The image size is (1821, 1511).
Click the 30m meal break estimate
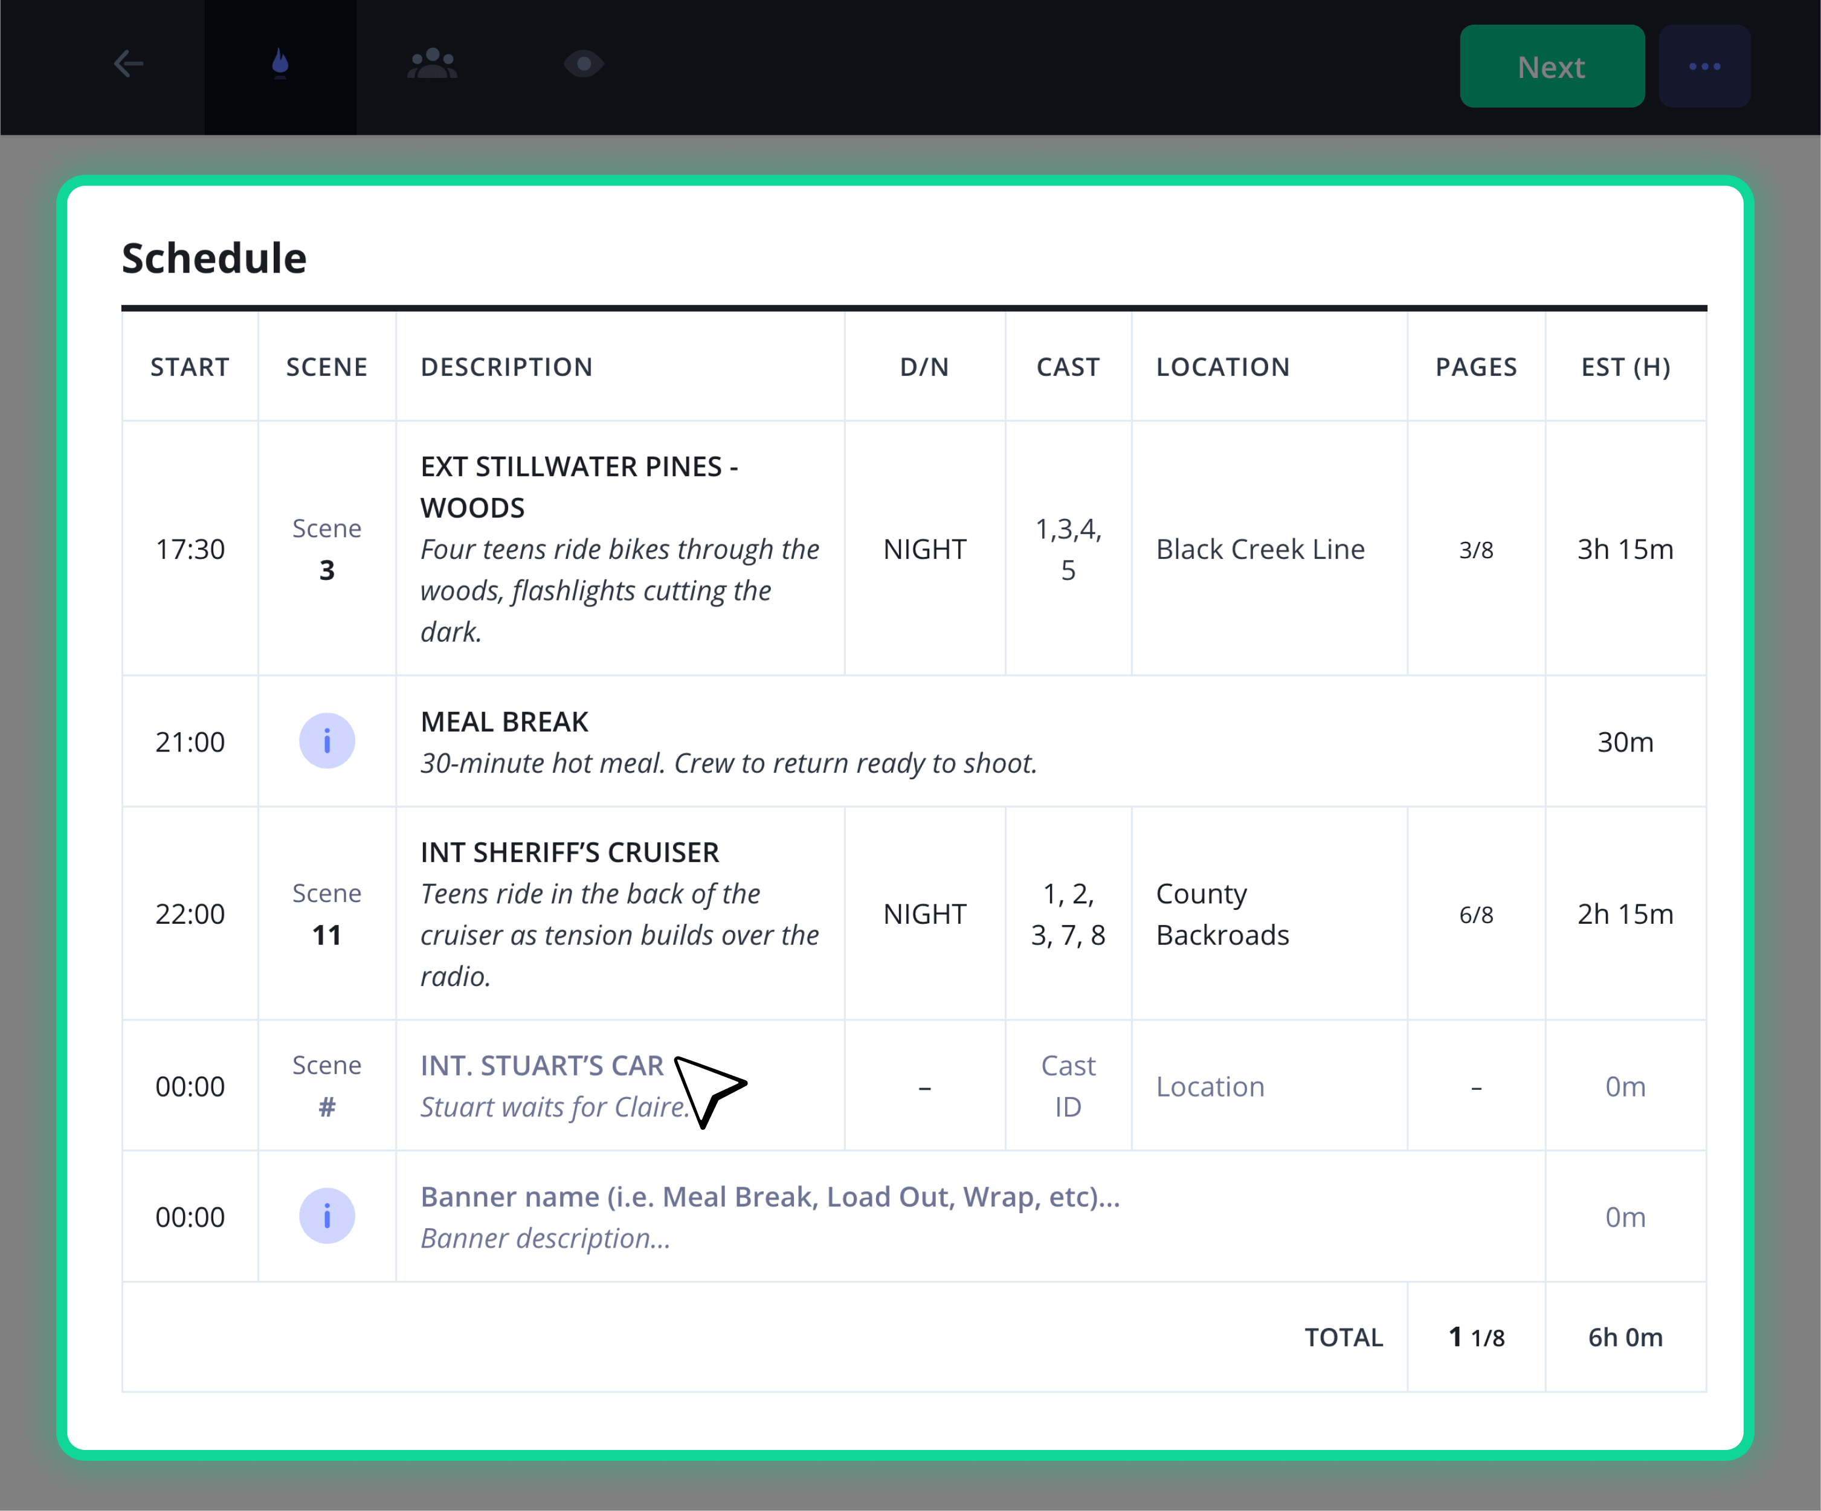[1625, 742]
